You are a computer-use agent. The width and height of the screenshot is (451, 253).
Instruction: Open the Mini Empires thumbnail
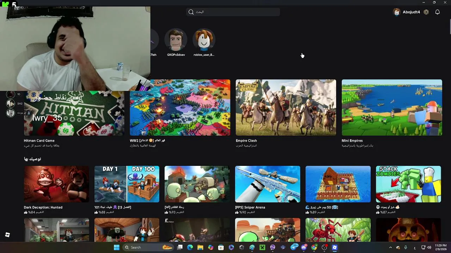(392, 108)
